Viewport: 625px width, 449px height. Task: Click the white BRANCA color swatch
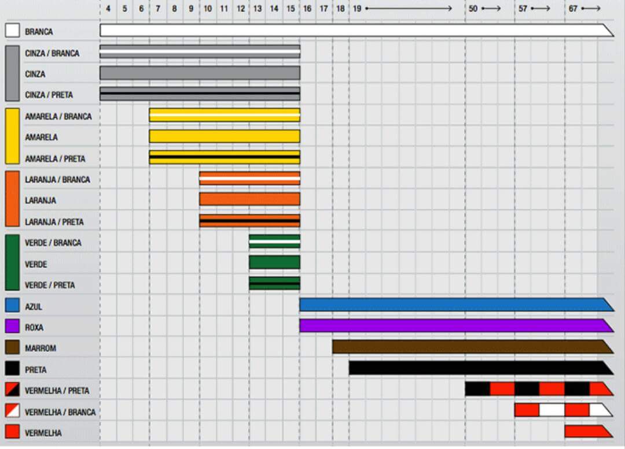tap(12, 31)
